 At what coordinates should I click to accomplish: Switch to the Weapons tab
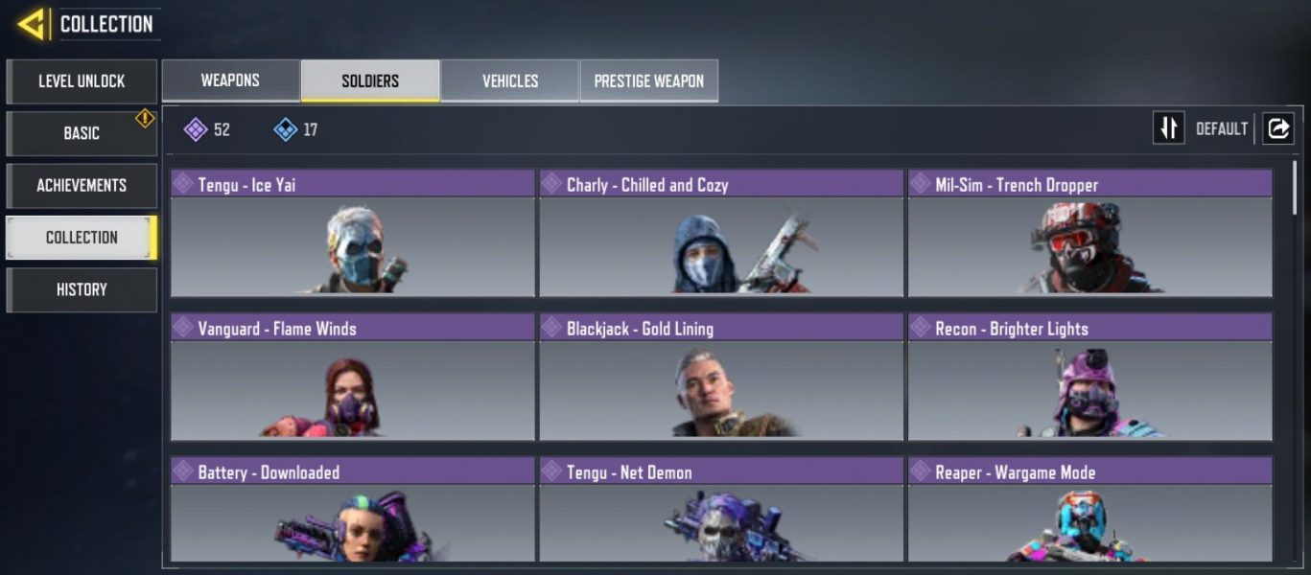230,80
